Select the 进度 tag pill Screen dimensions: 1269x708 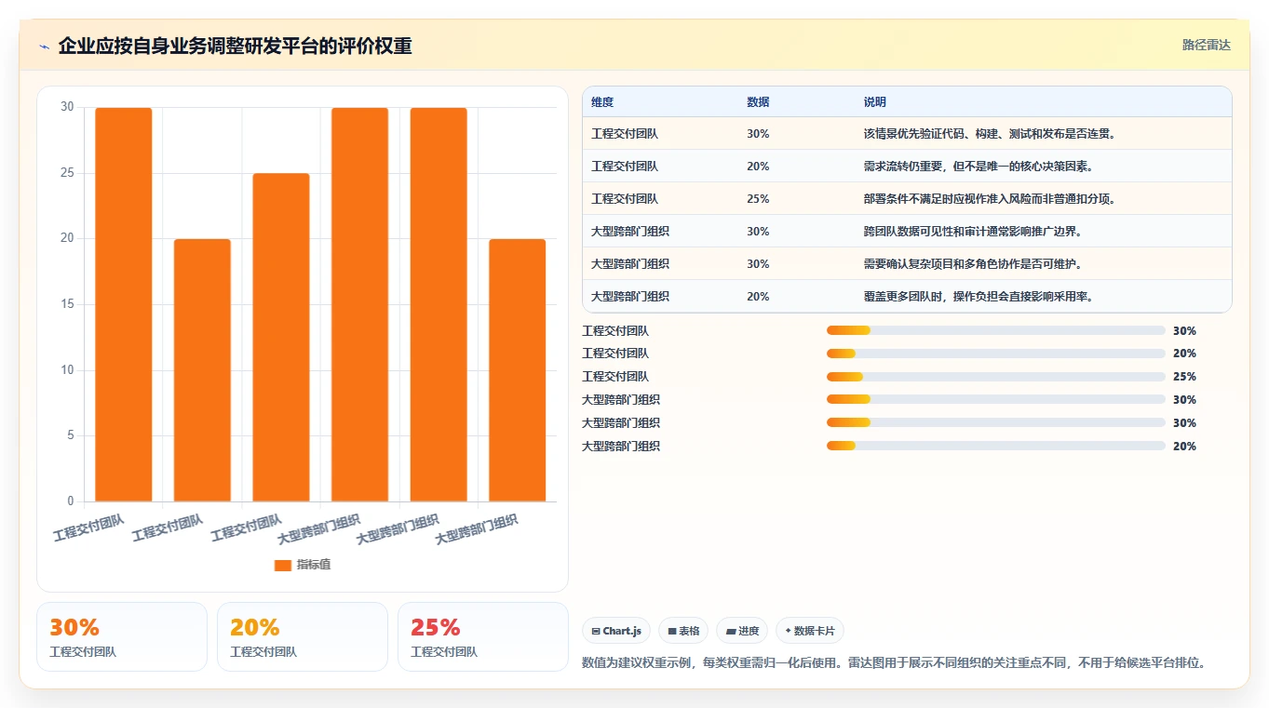point(742,631)
